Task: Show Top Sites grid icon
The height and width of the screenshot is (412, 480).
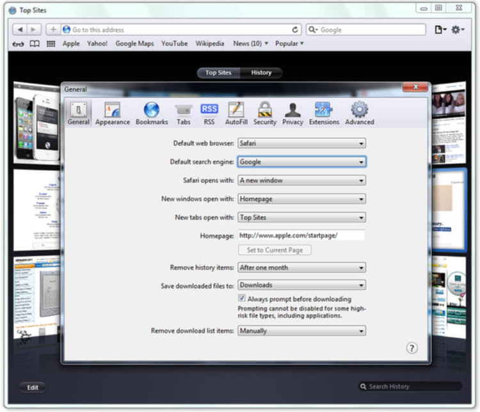Action: pyautogui.click(x=51, y=44)
